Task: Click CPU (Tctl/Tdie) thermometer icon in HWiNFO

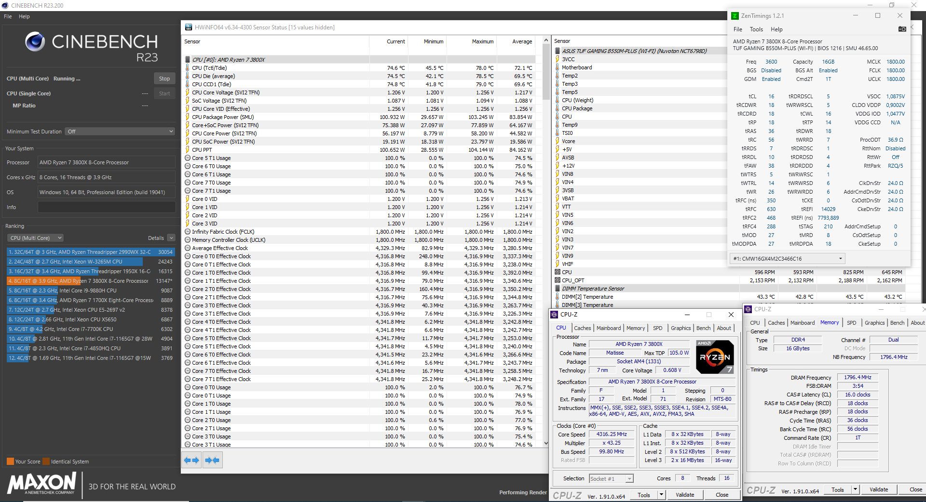Action: click(188, 68)
